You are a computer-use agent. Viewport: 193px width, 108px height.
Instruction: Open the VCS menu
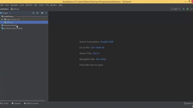47,5
